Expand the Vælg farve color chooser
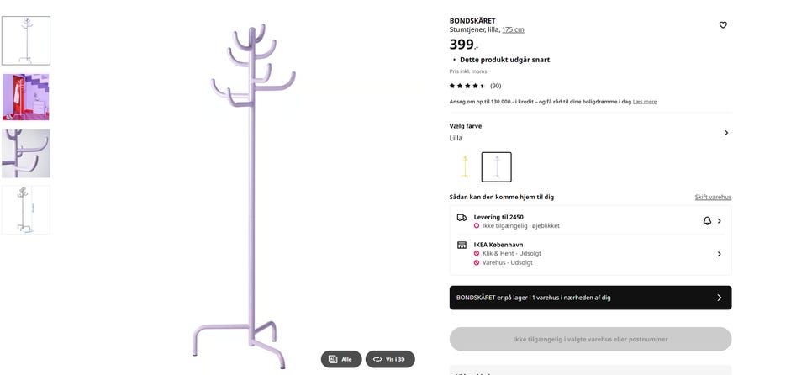 click(726, 133)
